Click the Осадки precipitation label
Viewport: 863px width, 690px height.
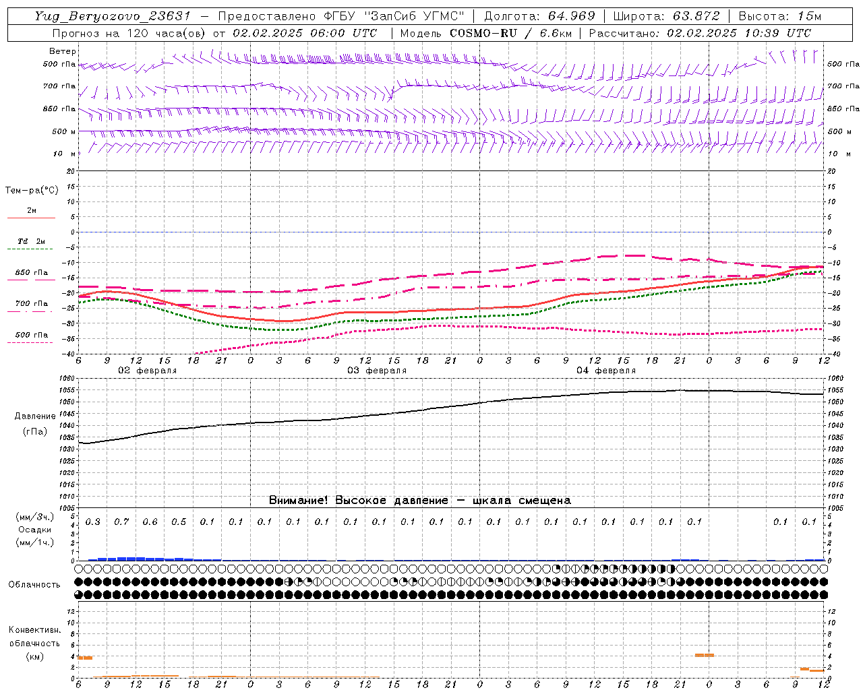tap(35, 530)
